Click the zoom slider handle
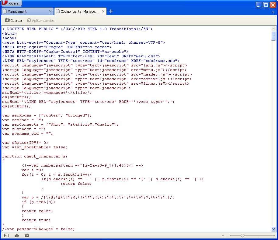The image size is (278, 240). coord(242,235)
